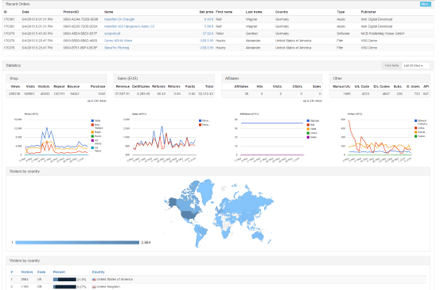
Task: Click the teal Ad Views legend swatch in Shop chart
Action: click(x=92, y=147)
